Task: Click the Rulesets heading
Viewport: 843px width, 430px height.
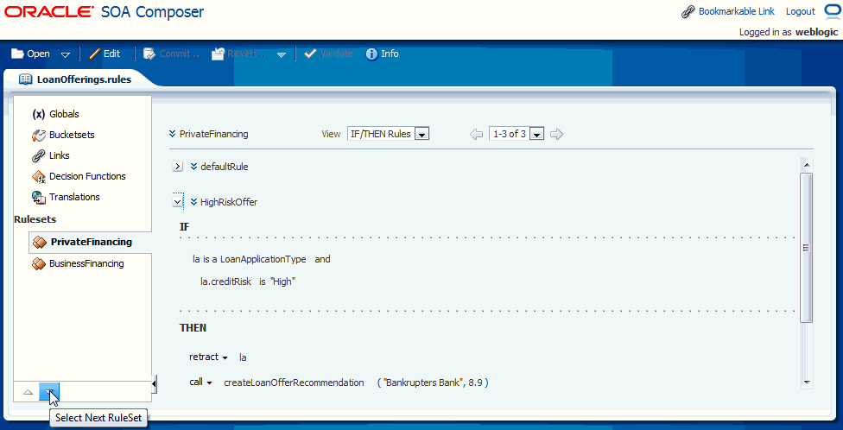Action: point(35,219)
